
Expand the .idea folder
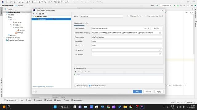6,15
